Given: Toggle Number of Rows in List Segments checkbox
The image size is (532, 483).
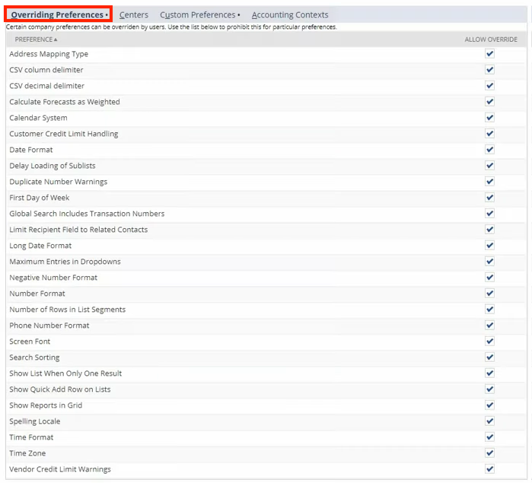Looking at the screenshot, I should [x=489, y=309].
